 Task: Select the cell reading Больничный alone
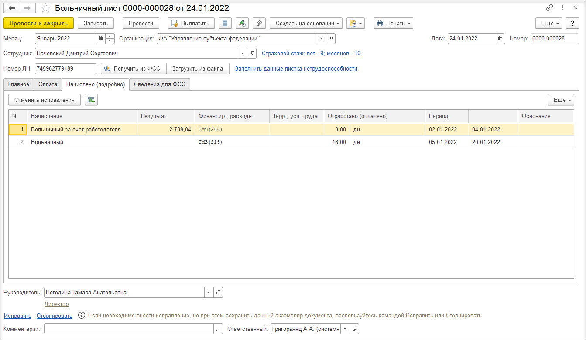tap(82, 142)
